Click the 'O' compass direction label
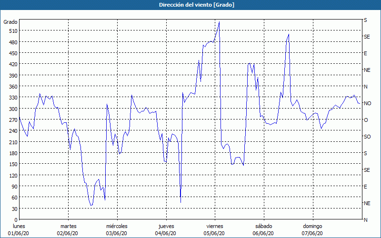This screenshot has height=238, width=381. click(366, 120)
